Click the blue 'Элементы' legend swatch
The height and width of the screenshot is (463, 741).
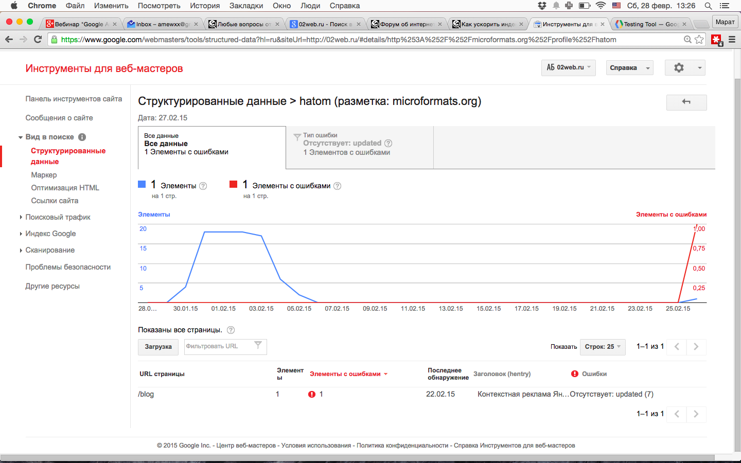click(x=142, y=184)
